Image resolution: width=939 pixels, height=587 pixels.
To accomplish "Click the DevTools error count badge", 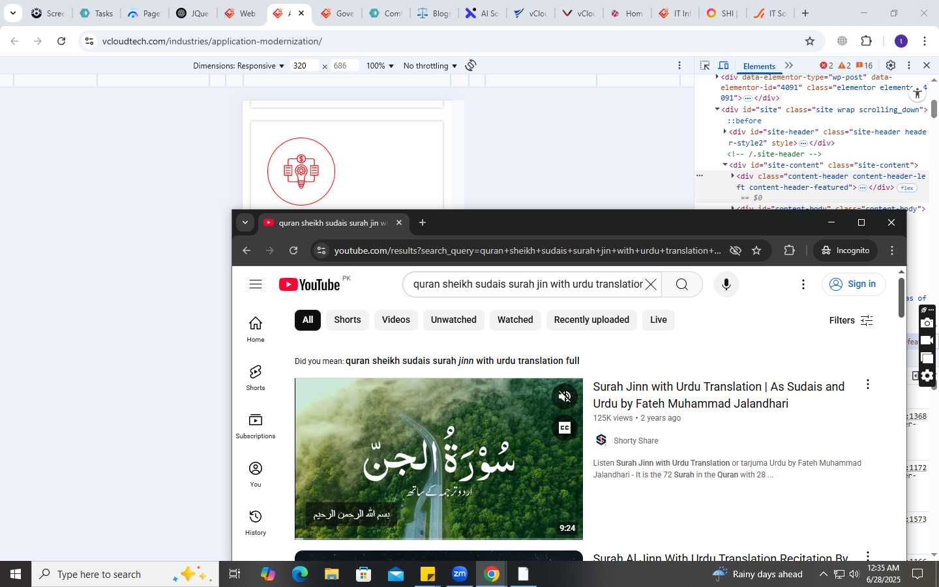I will click(x=827, y=65).
